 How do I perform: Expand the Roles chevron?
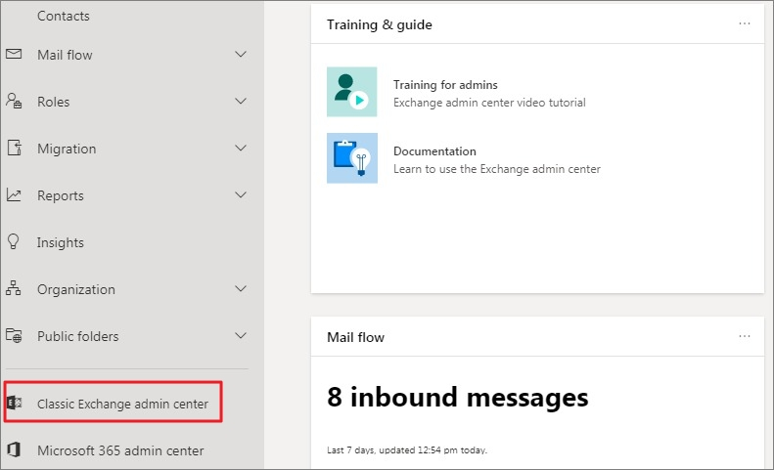[x=241, y=101]
